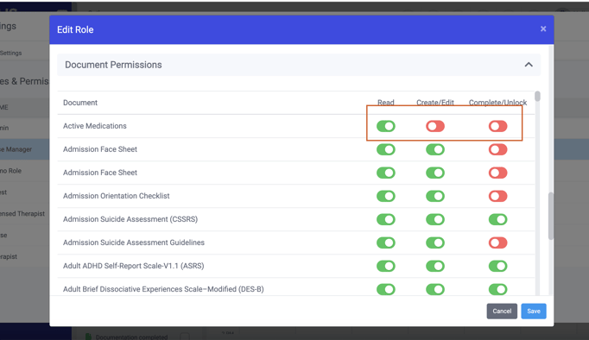Disable Read for Admission Suicide Assessment (CSSRS)
The height and width of the screenshot is (340, 589).
(x=386, y=219)
